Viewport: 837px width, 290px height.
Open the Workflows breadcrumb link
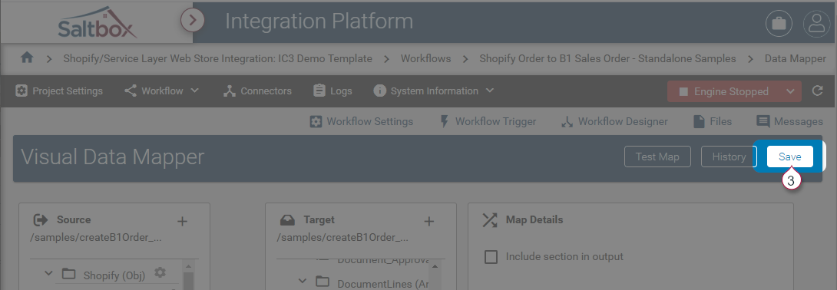pos(425,58)
